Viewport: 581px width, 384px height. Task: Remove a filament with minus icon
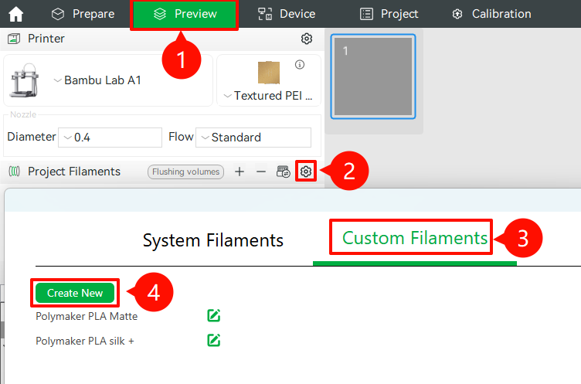[x=261, y=172]
